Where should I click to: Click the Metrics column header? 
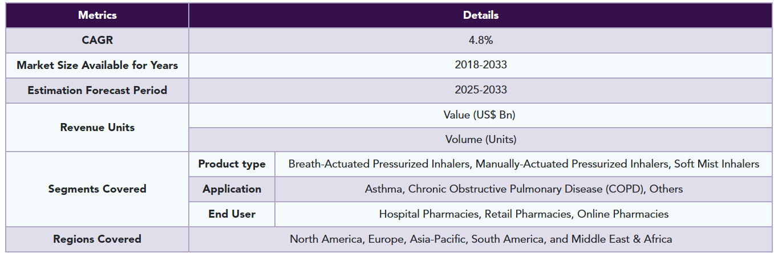point(97,15)
